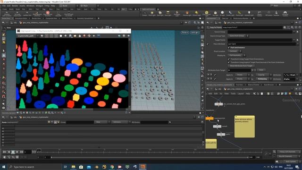302x170 pixels.
Task: Open the Multiplying method dropdown
Action: click(x=264, y=79)
